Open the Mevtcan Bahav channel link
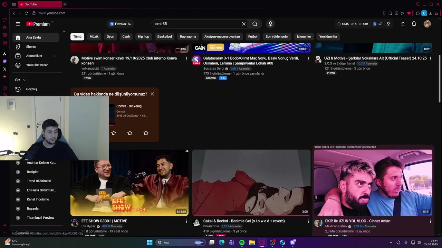The width and height of the screenshot is (442, 248). (x=336, y=226)
